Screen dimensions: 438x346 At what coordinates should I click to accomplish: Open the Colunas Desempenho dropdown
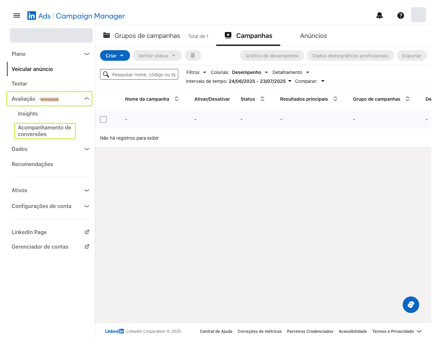[x=239, y=72]
